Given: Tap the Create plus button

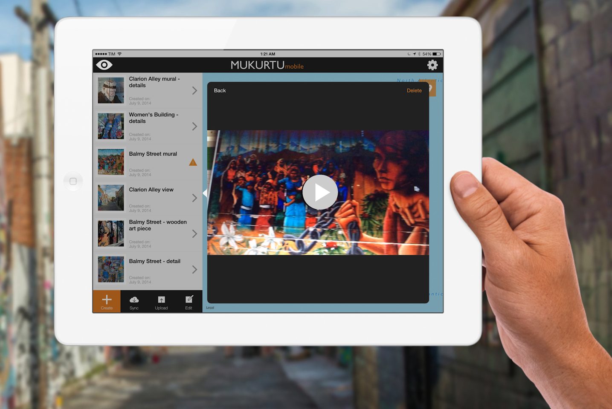Looking at the screenshot, I should click(107, 302).
